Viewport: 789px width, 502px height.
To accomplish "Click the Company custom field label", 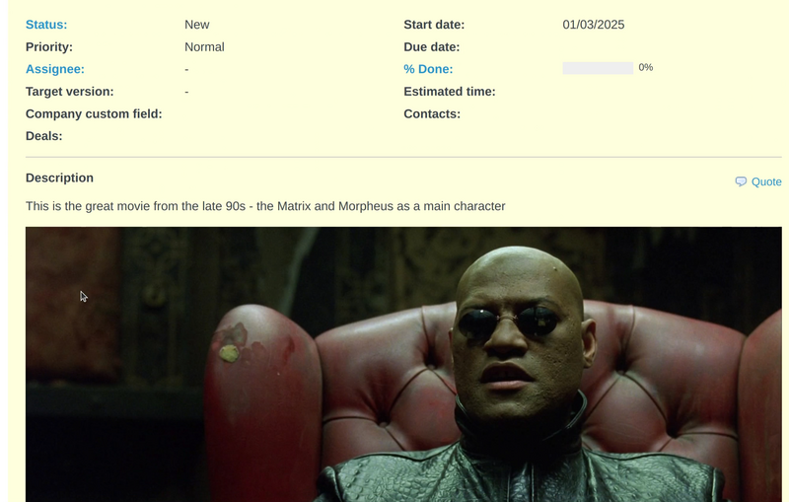I will click(x=94, y=114).
